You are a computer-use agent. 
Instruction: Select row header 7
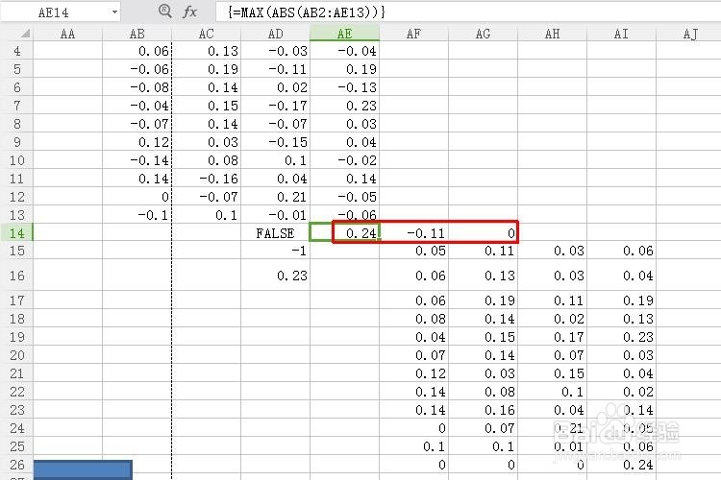click(17, 106)
